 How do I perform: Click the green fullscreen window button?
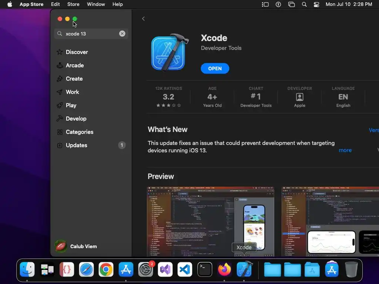75,19
